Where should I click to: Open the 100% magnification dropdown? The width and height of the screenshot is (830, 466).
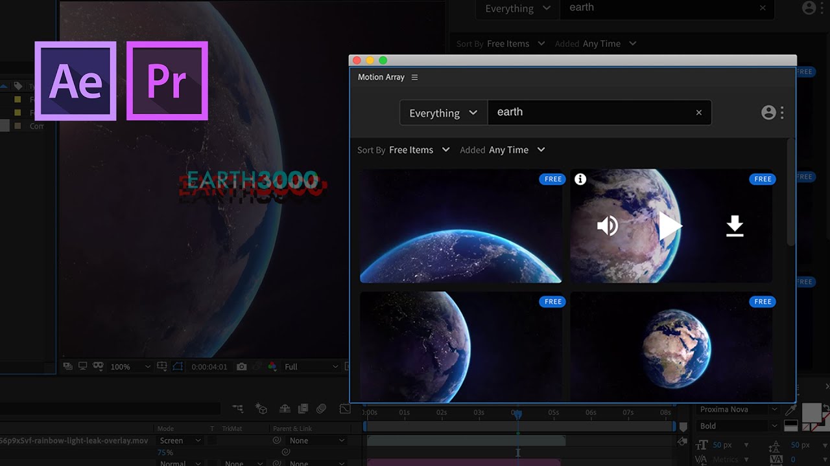pos(130,366)
